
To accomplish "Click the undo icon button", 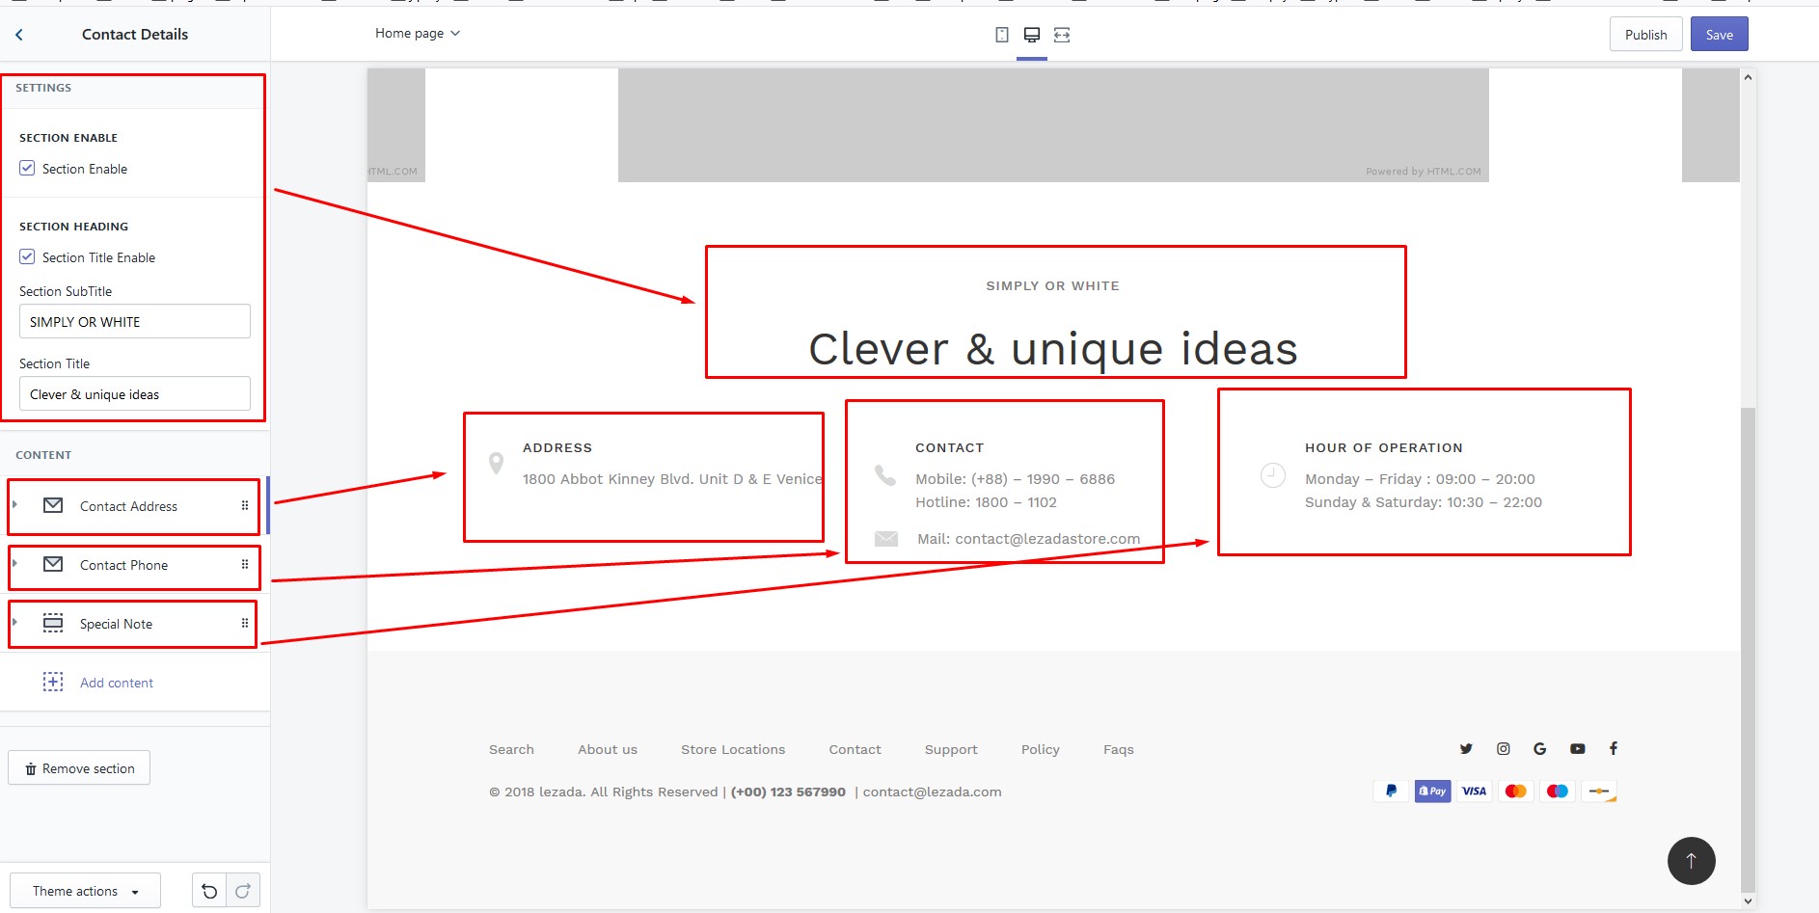I will tap(209, 891).
